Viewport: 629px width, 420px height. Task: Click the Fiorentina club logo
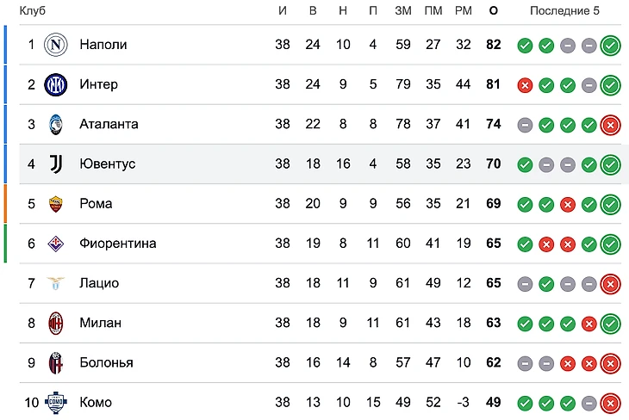(56, 244)
